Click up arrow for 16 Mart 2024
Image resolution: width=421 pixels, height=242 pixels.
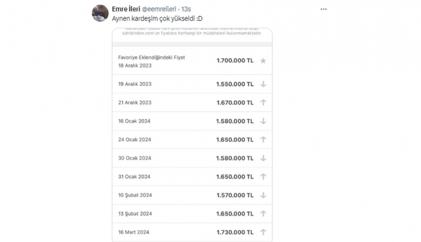point(263,232)
